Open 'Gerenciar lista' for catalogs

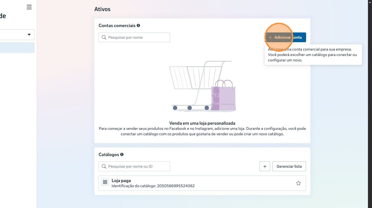click(289, 166)
